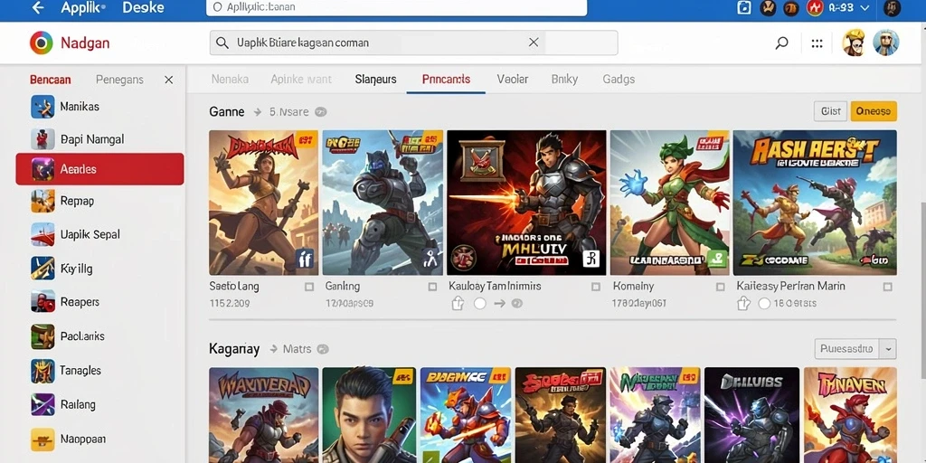Expand the Kaganay section arrow
Screen dimensions: 926x463
point(273,349)
